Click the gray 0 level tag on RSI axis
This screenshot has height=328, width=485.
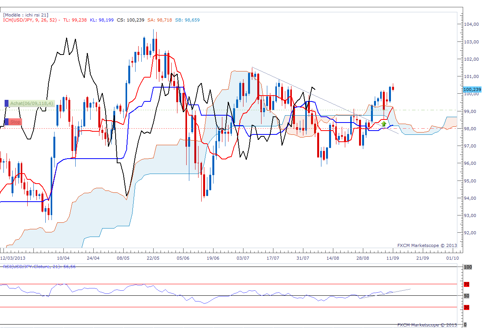click(x=465, y=325)
